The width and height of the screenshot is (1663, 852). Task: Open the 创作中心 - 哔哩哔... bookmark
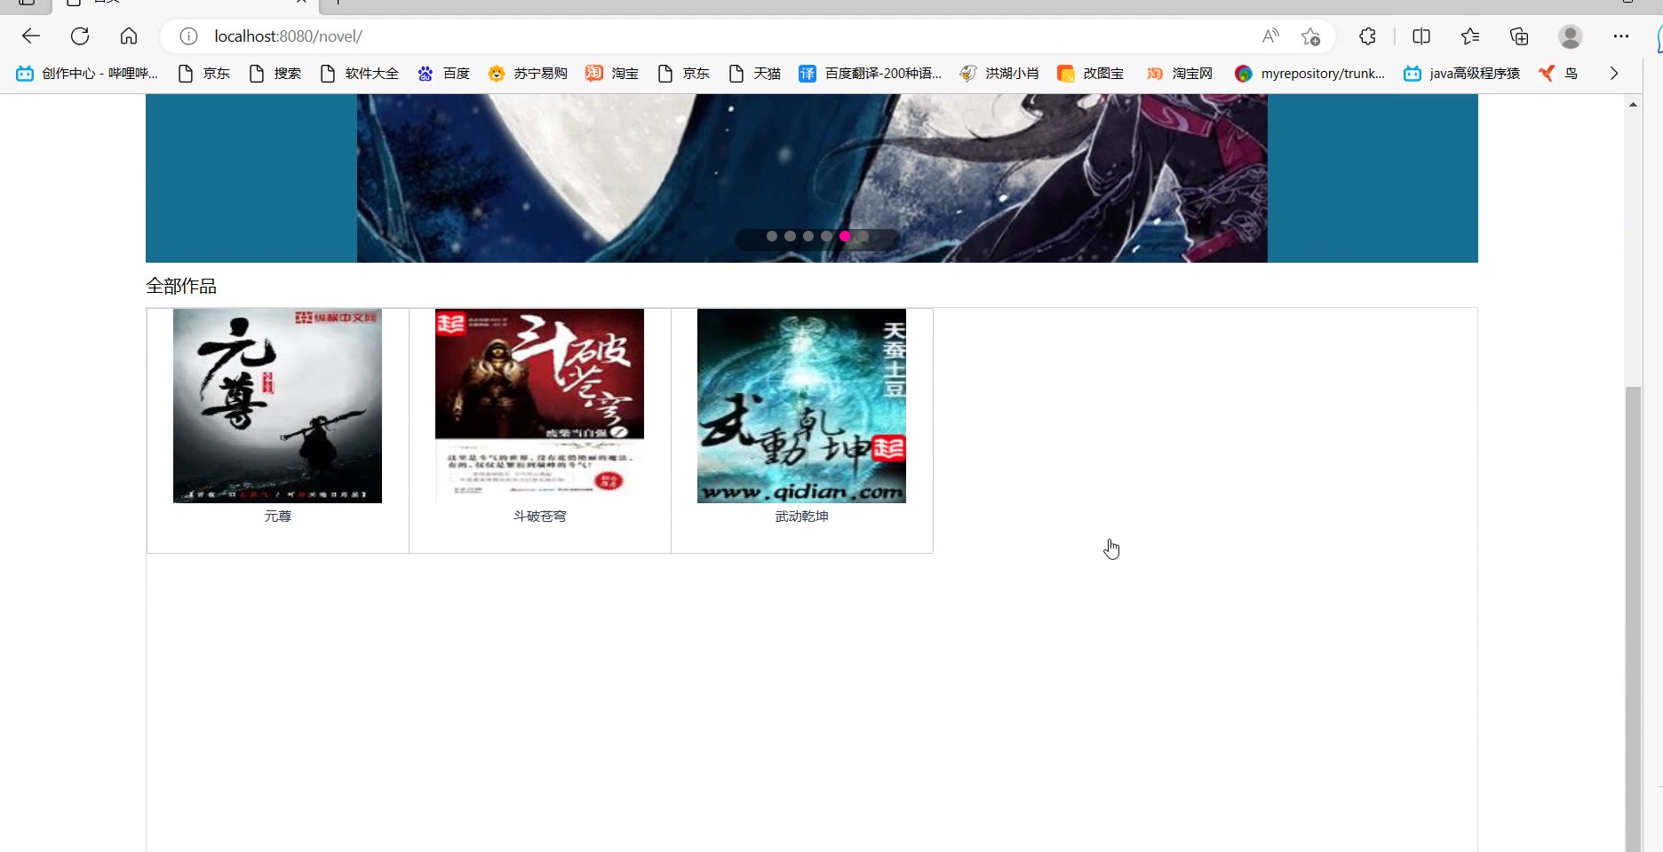click(x=87, y=74)
